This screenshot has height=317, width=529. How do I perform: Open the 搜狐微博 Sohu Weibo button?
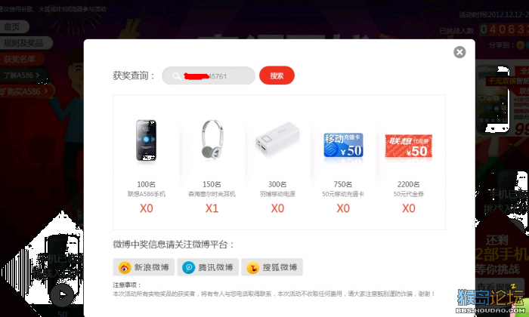[x=272, y=267]
